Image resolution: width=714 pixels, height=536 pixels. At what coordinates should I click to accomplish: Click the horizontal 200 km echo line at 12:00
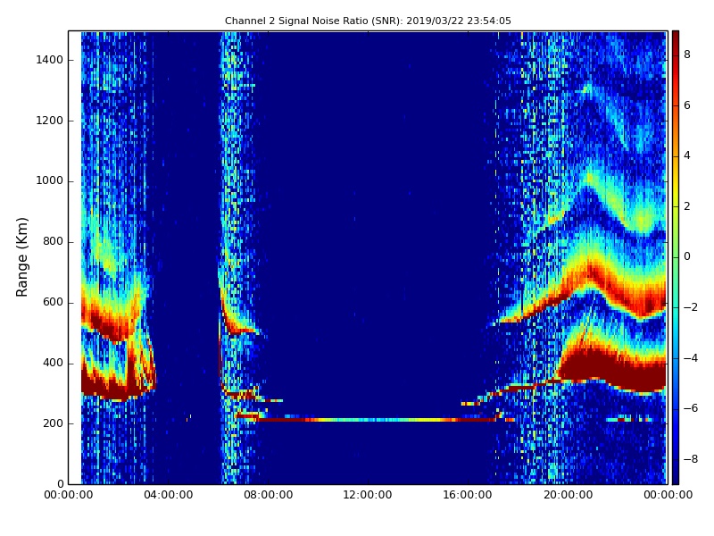point(368,420)
